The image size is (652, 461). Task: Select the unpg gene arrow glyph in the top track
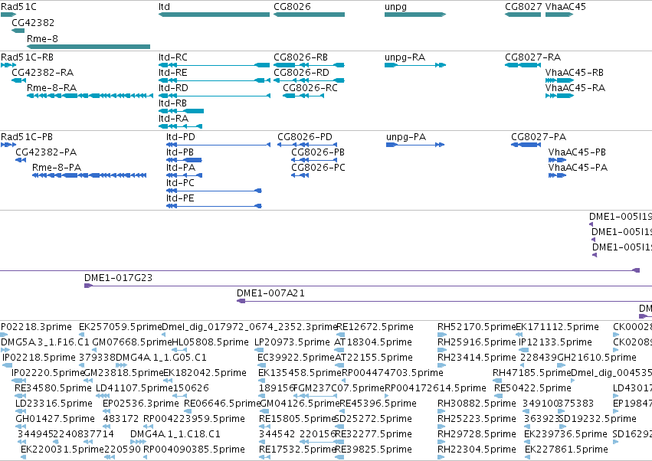(415, 15)
